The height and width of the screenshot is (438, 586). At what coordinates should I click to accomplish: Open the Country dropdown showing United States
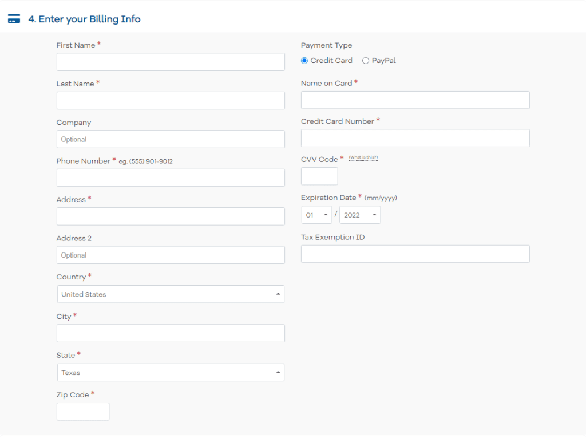coord(171,294)
